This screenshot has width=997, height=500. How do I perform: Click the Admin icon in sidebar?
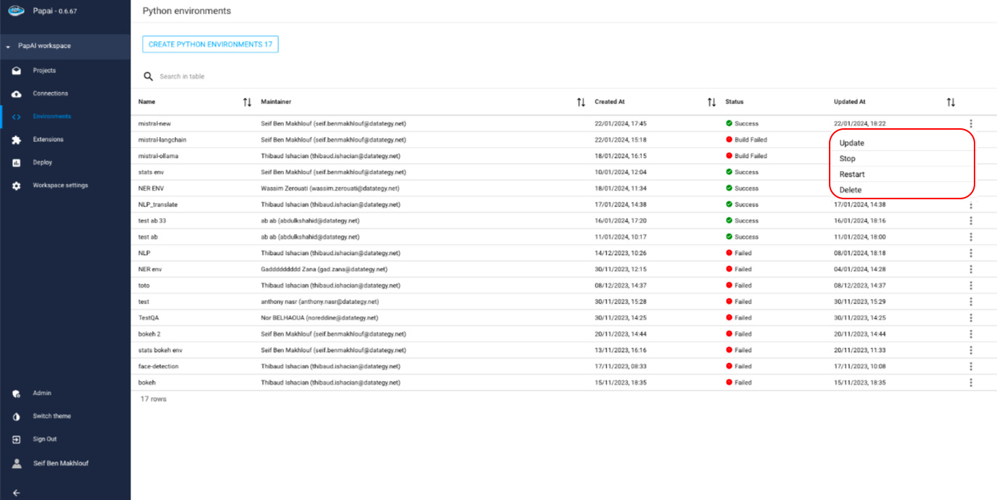pyautogui.click(x=17, y=393)
